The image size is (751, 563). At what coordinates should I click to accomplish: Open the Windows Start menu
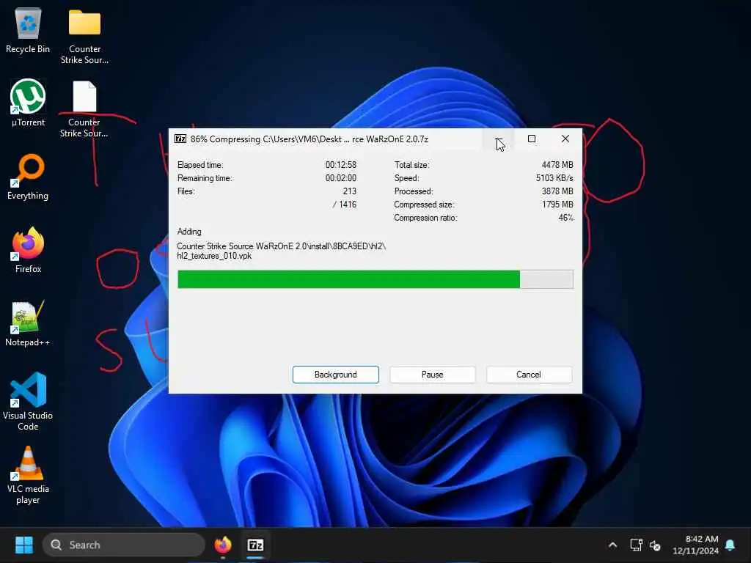24,545
